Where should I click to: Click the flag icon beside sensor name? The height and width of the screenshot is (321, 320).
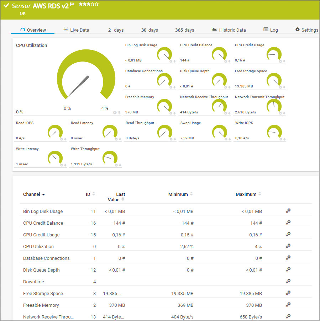click(72, 5)
